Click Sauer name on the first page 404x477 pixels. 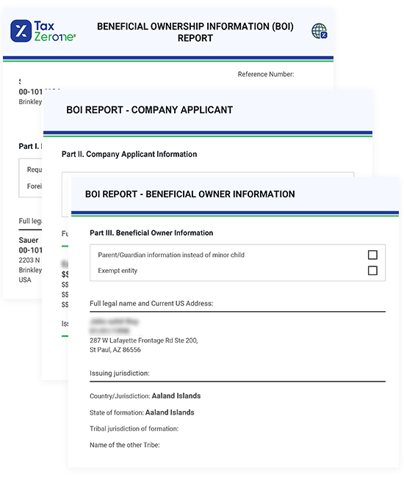click(29, 240)
